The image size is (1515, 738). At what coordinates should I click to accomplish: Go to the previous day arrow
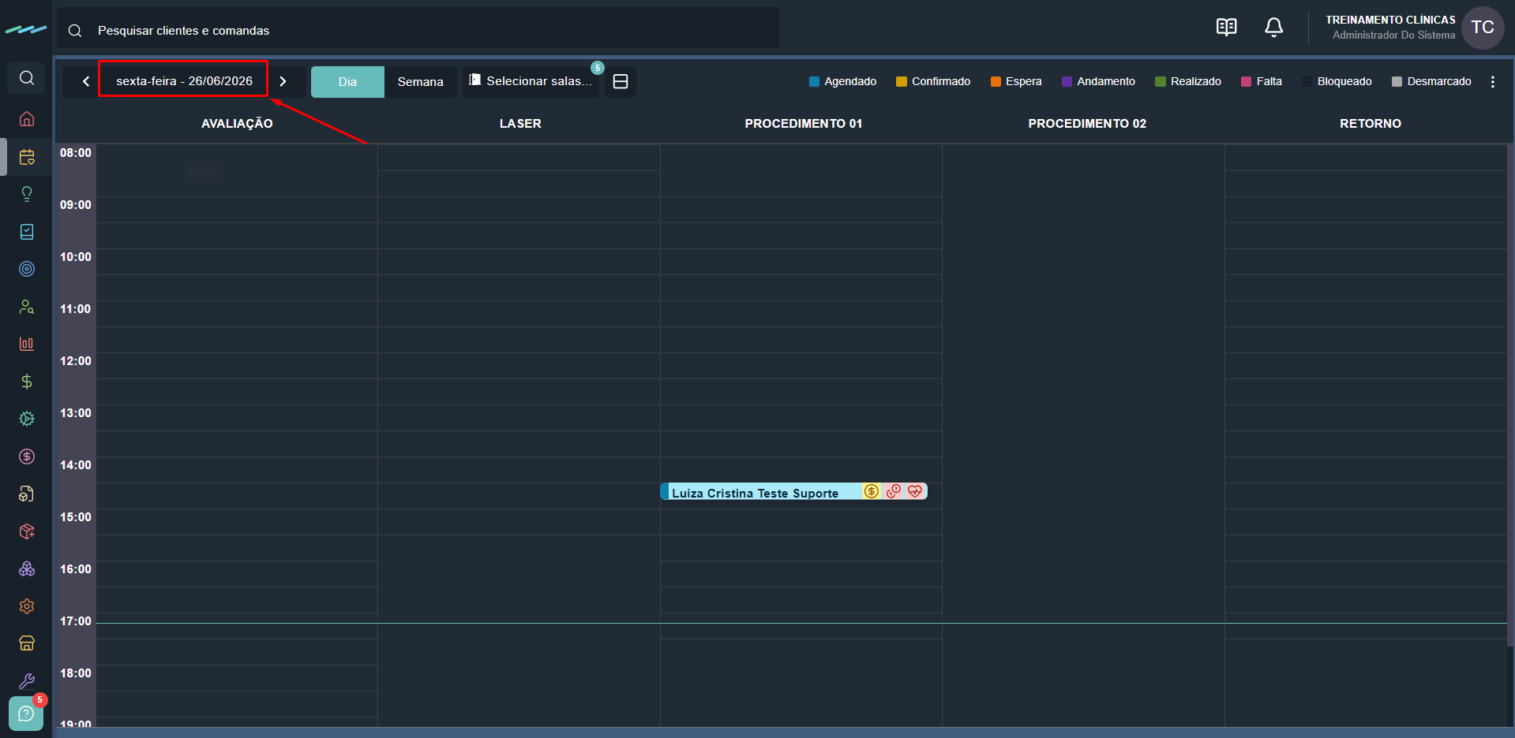click(x=85, y=81)
